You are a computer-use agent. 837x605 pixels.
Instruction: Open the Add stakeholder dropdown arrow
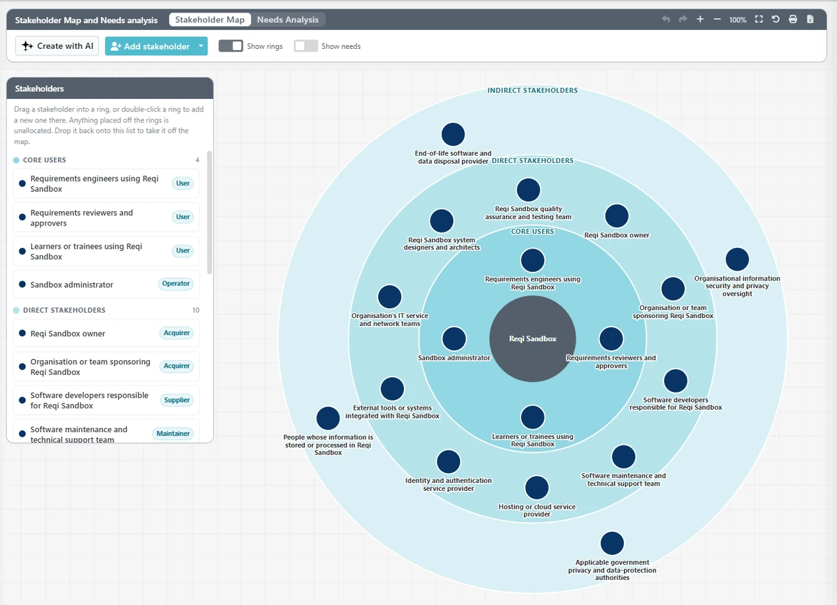click(x=201, y=46)
